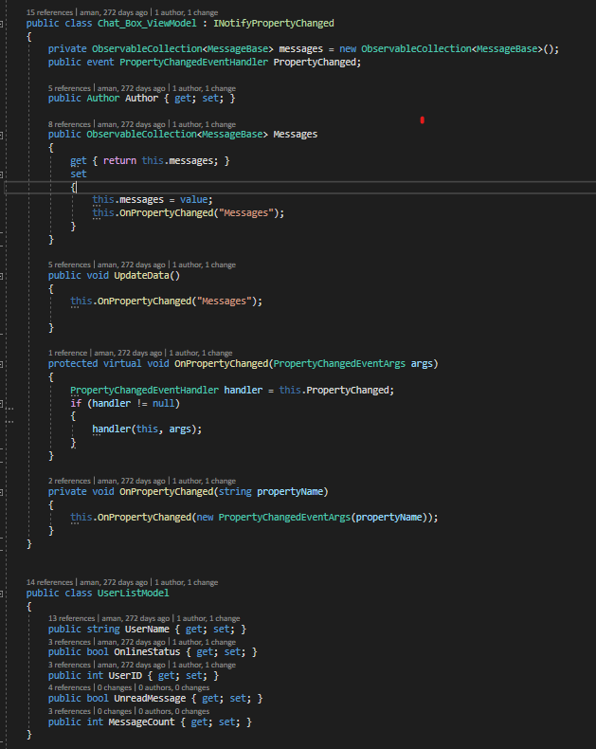Image resolution: width=596 pixels, height=749 pixels.
Task: Collapse the UserListModel class outline
Action: pyautogui.click(x=2, y=594)
